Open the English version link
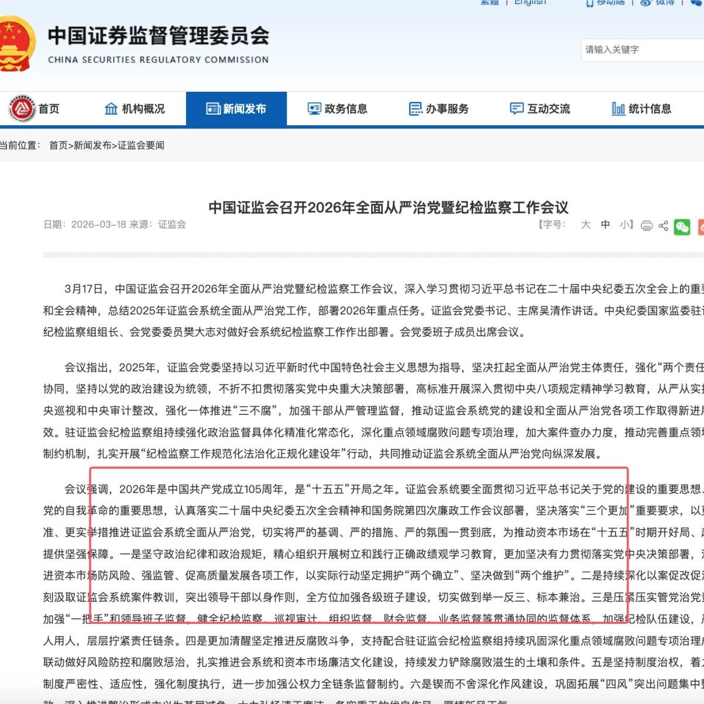The image size is (704, 704). pos(529,3)
